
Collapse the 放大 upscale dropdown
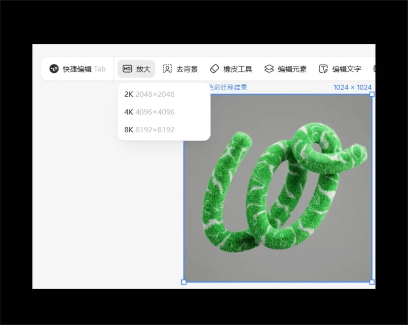pos(143,69)
